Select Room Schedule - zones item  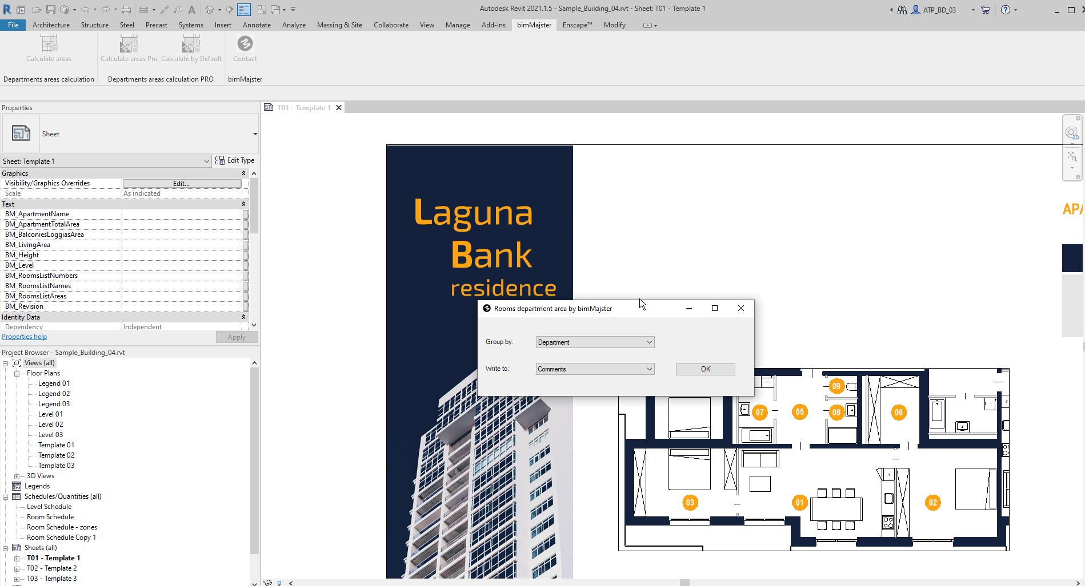tap(62, 528)
